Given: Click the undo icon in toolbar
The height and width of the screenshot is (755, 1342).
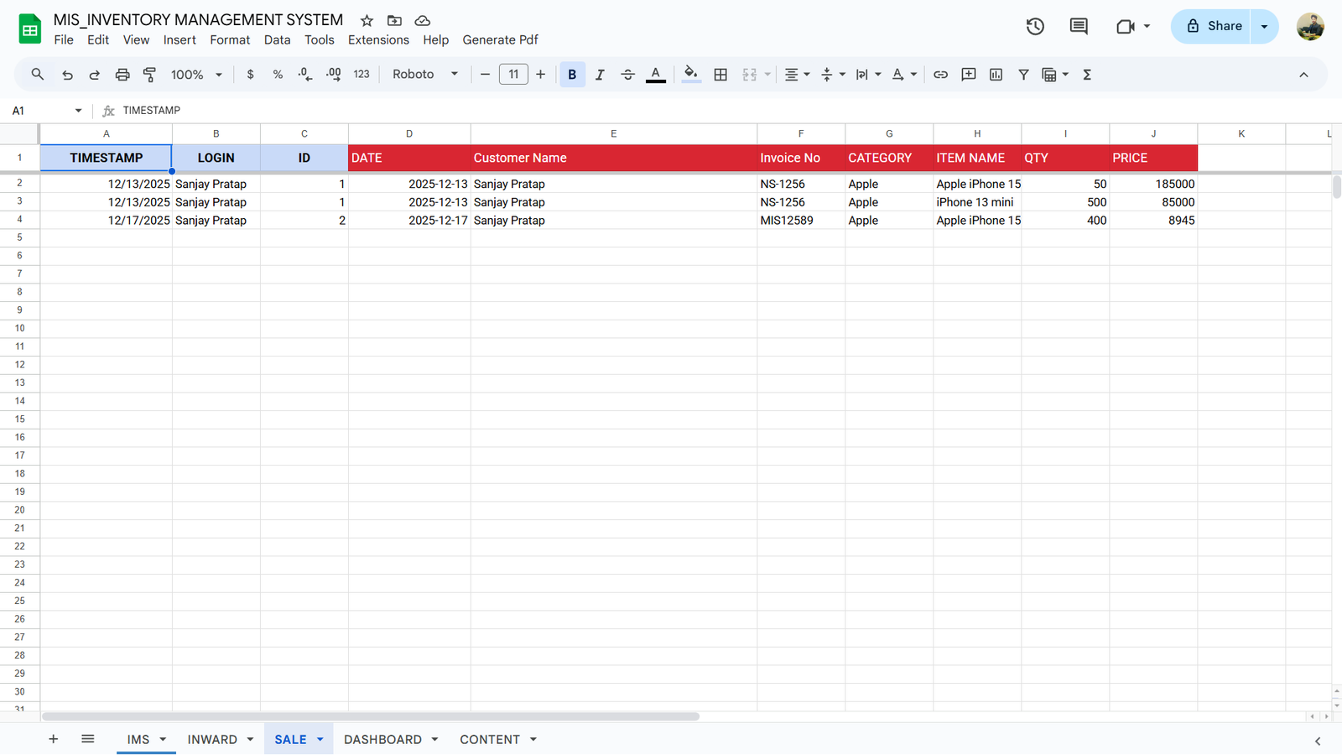Looking at the screenshot, I should pyautogui.click(x=67, y=75).
